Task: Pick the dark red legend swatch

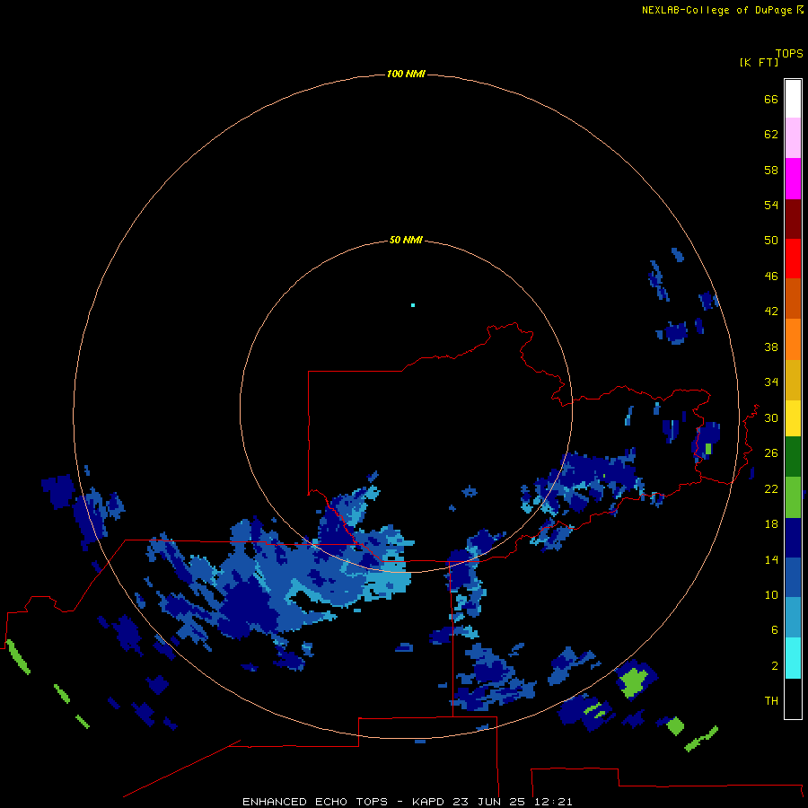Action: click(793, 218)
